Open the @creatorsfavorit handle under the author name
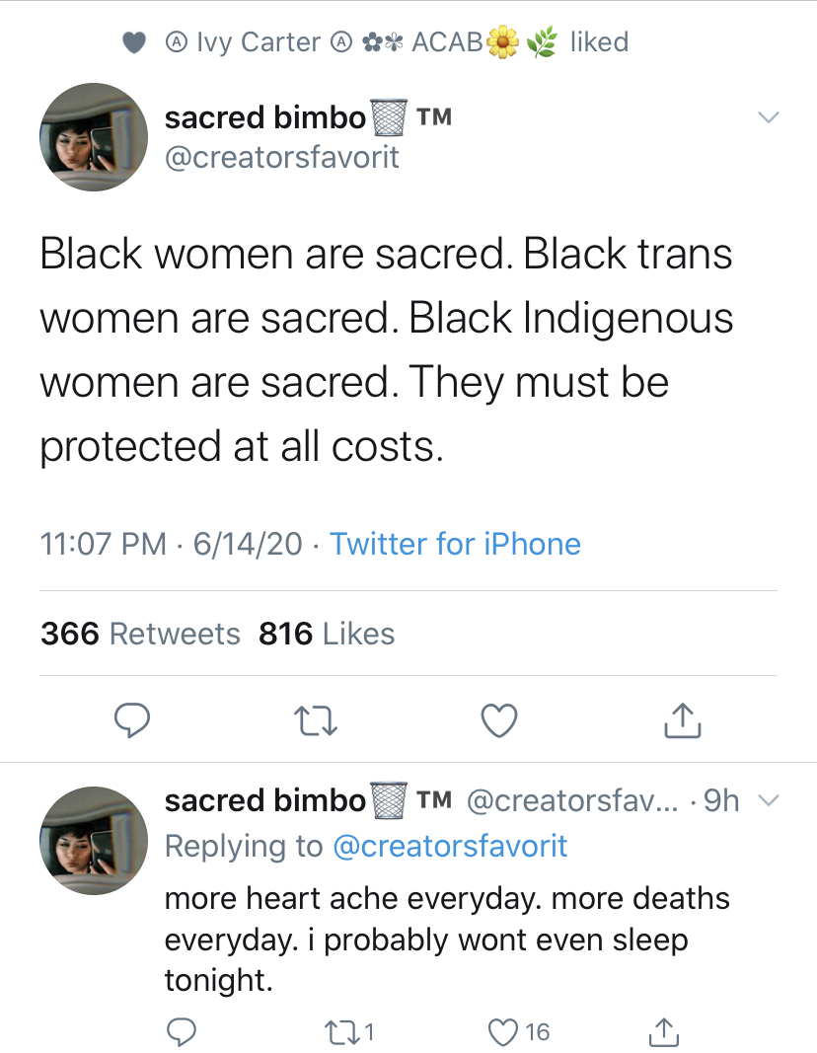Viewport: 817px width, 1053px height. click(x=282, y=157)
